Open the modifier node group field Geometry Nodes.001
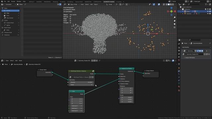 [x=194, y=54]
